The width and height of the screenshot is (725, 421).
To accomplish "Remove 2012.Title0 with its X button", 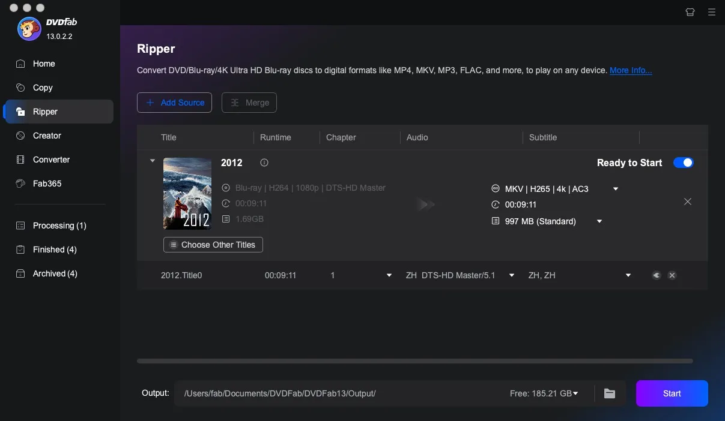I will (672, 275).
